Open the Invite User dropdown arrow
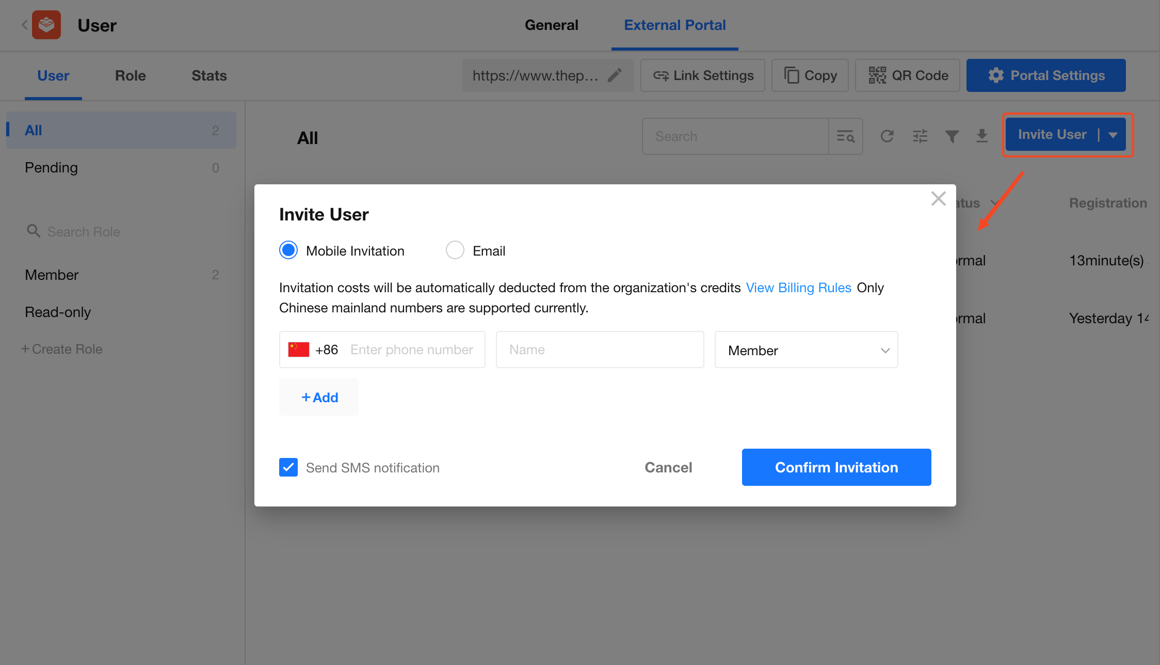This screenshot has height=665, width=1160. tap(1113, 135)
